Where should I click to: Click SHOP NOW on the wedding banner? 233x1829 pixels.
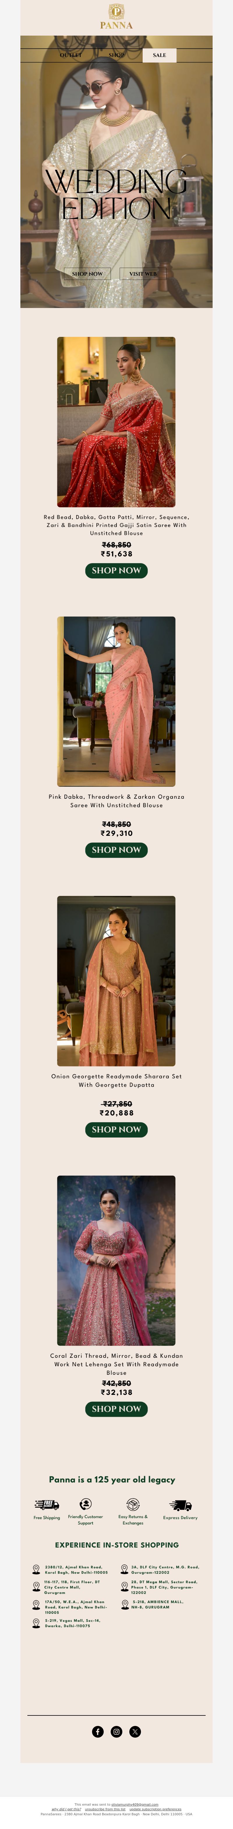[x=87, y=273]
